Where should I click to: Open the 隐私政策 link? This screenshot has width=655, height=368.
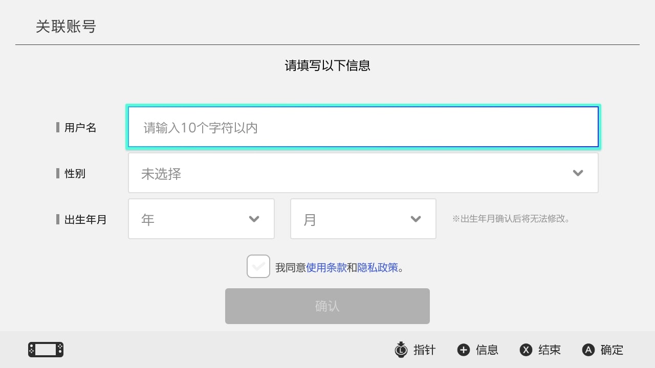tap(378, 267)
